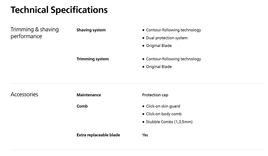The width and height of the screenshot is (268, 156).
Task: Click the Technical Specifications heading
Action: point(59,10)
